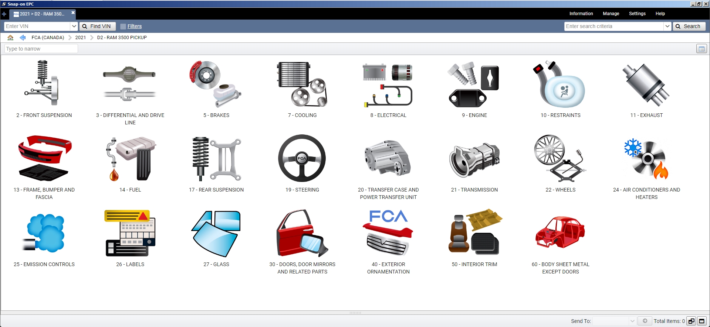This screenshot has width=710, height=327.
Task: Click the '14 - FUEL' label
Action: [x=130, y=190]
